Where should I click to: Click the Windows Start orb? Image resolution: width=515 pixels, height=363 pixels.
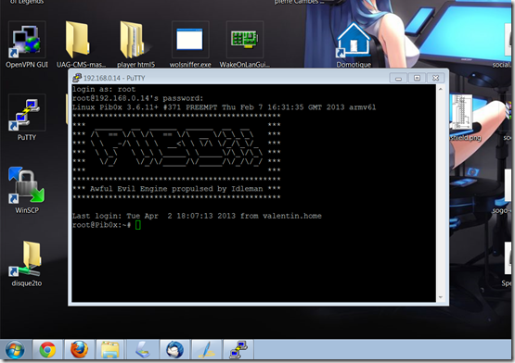click(15, 350)
